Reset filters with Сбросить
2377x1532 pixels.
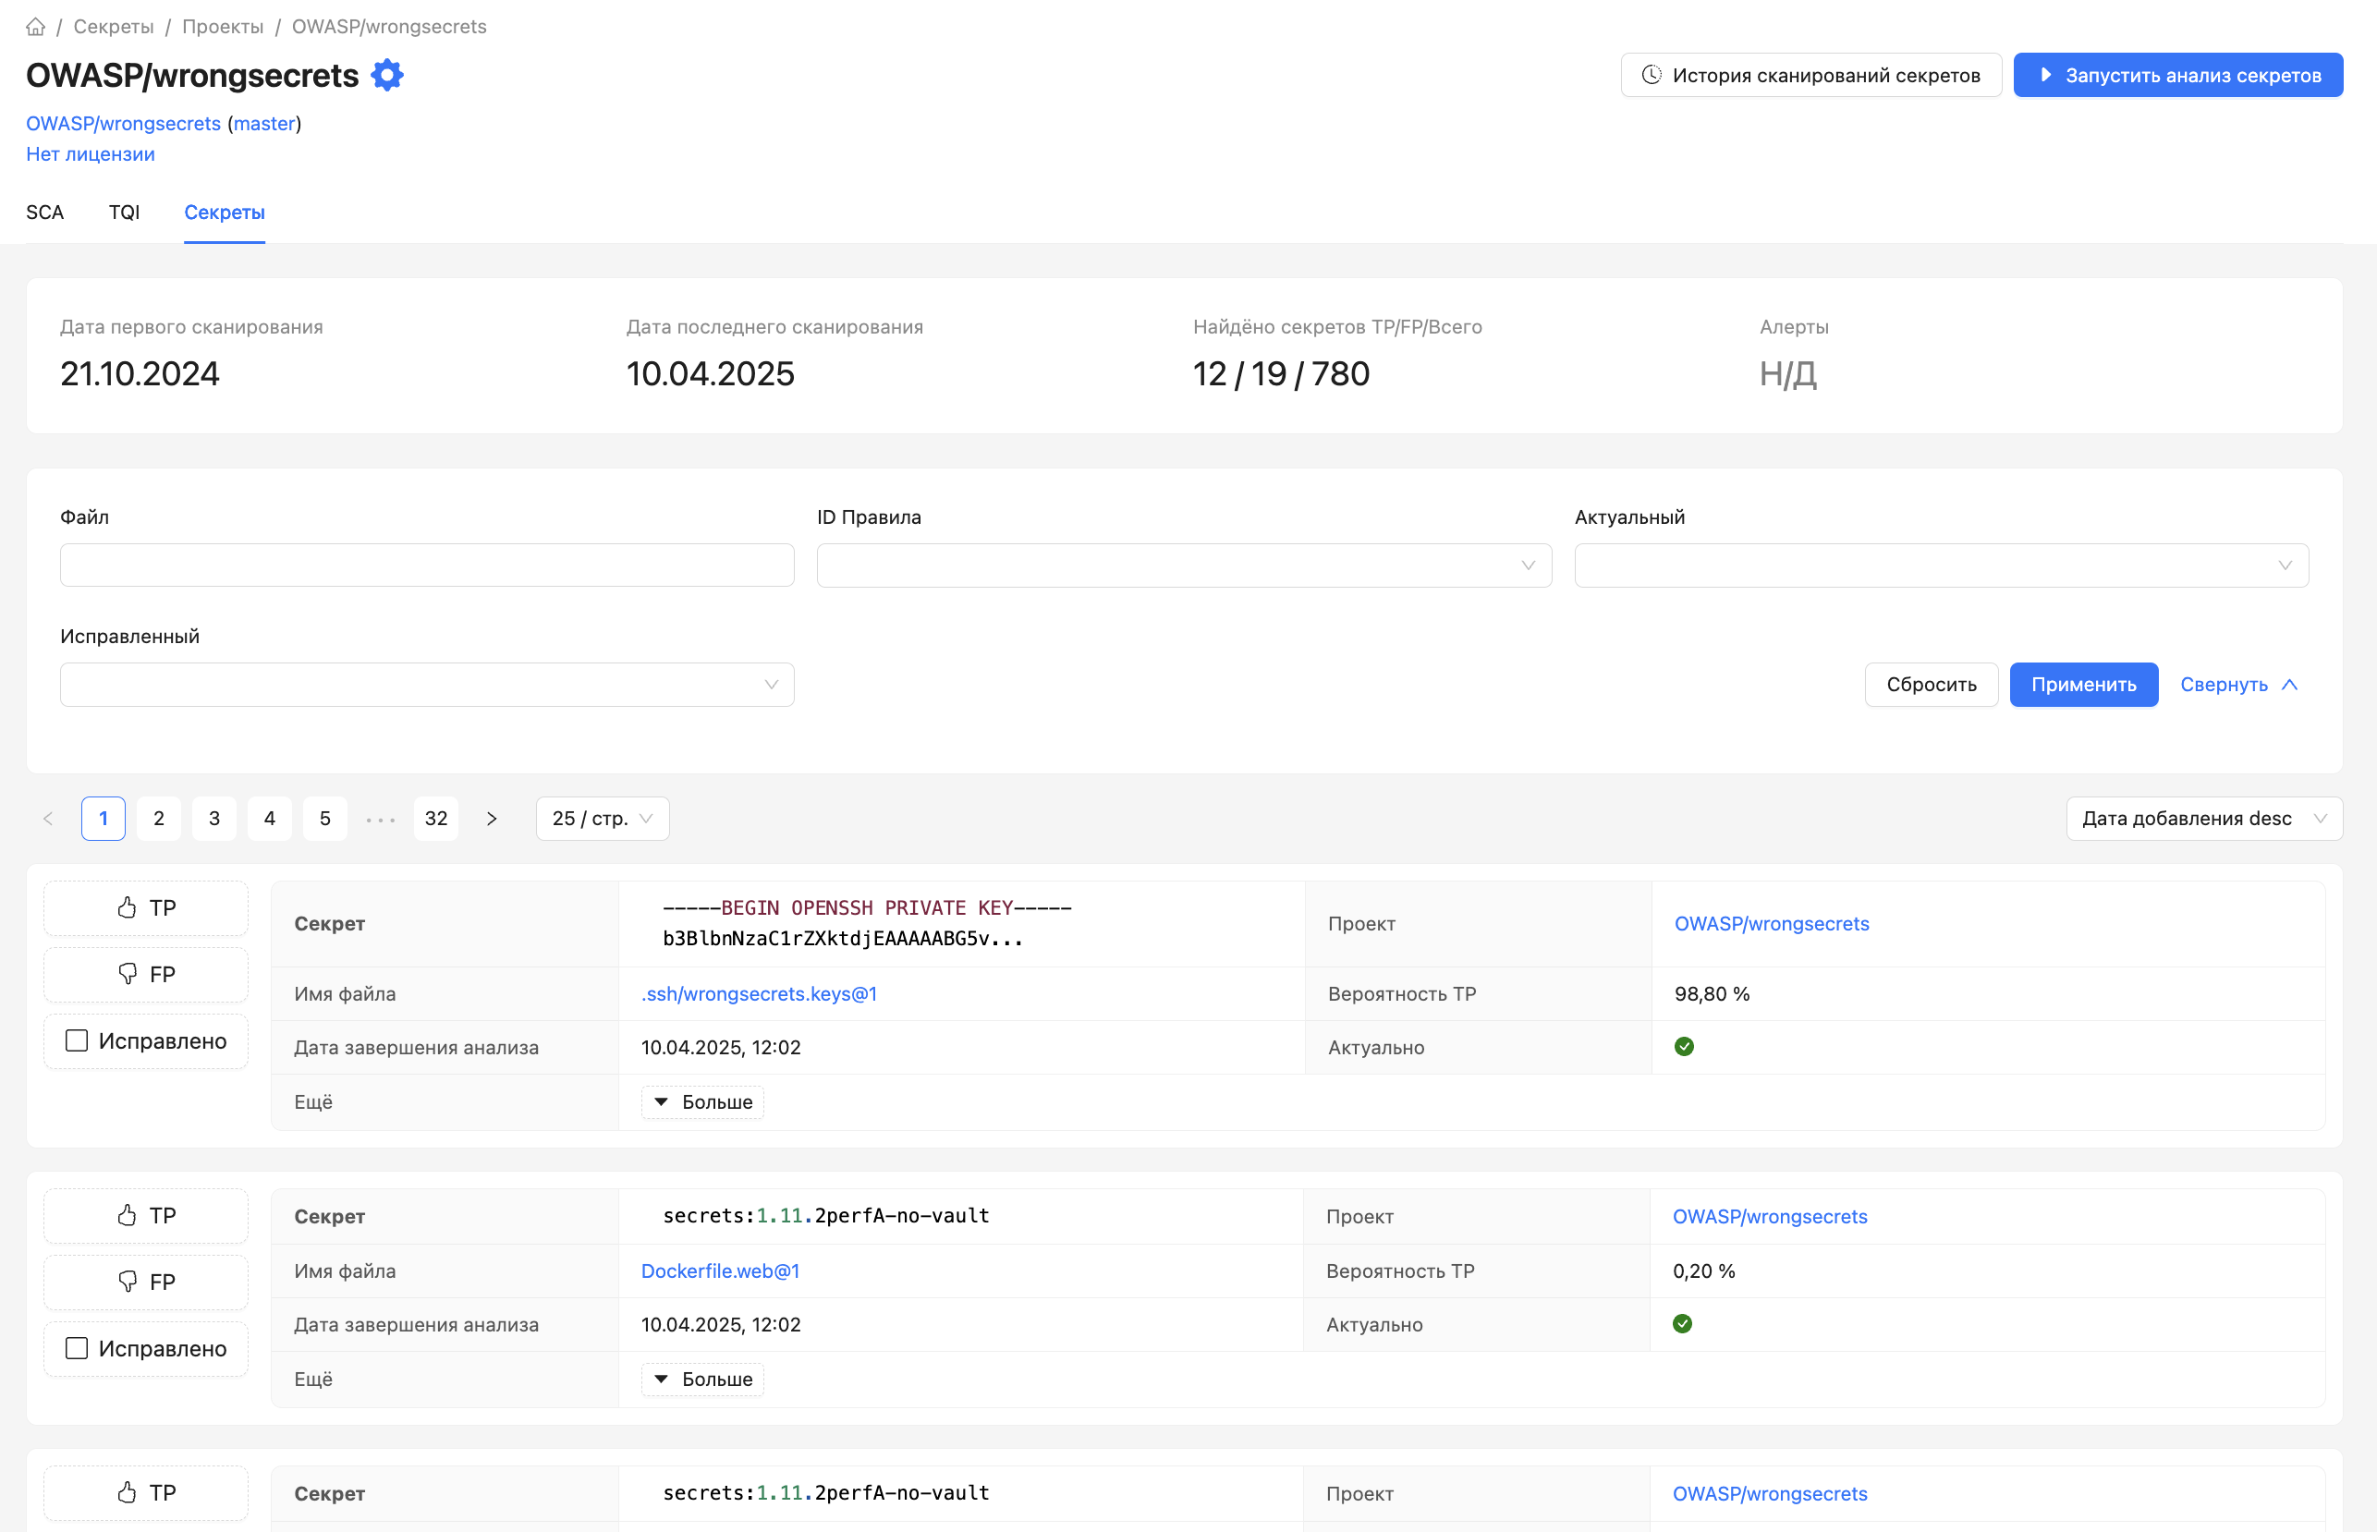(x=1932, y=685)
